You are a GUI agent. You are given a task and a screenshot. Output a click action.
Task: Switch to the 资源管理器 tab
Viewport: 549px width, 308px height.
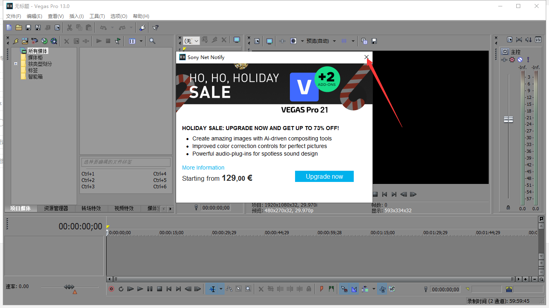pos(56,209)
